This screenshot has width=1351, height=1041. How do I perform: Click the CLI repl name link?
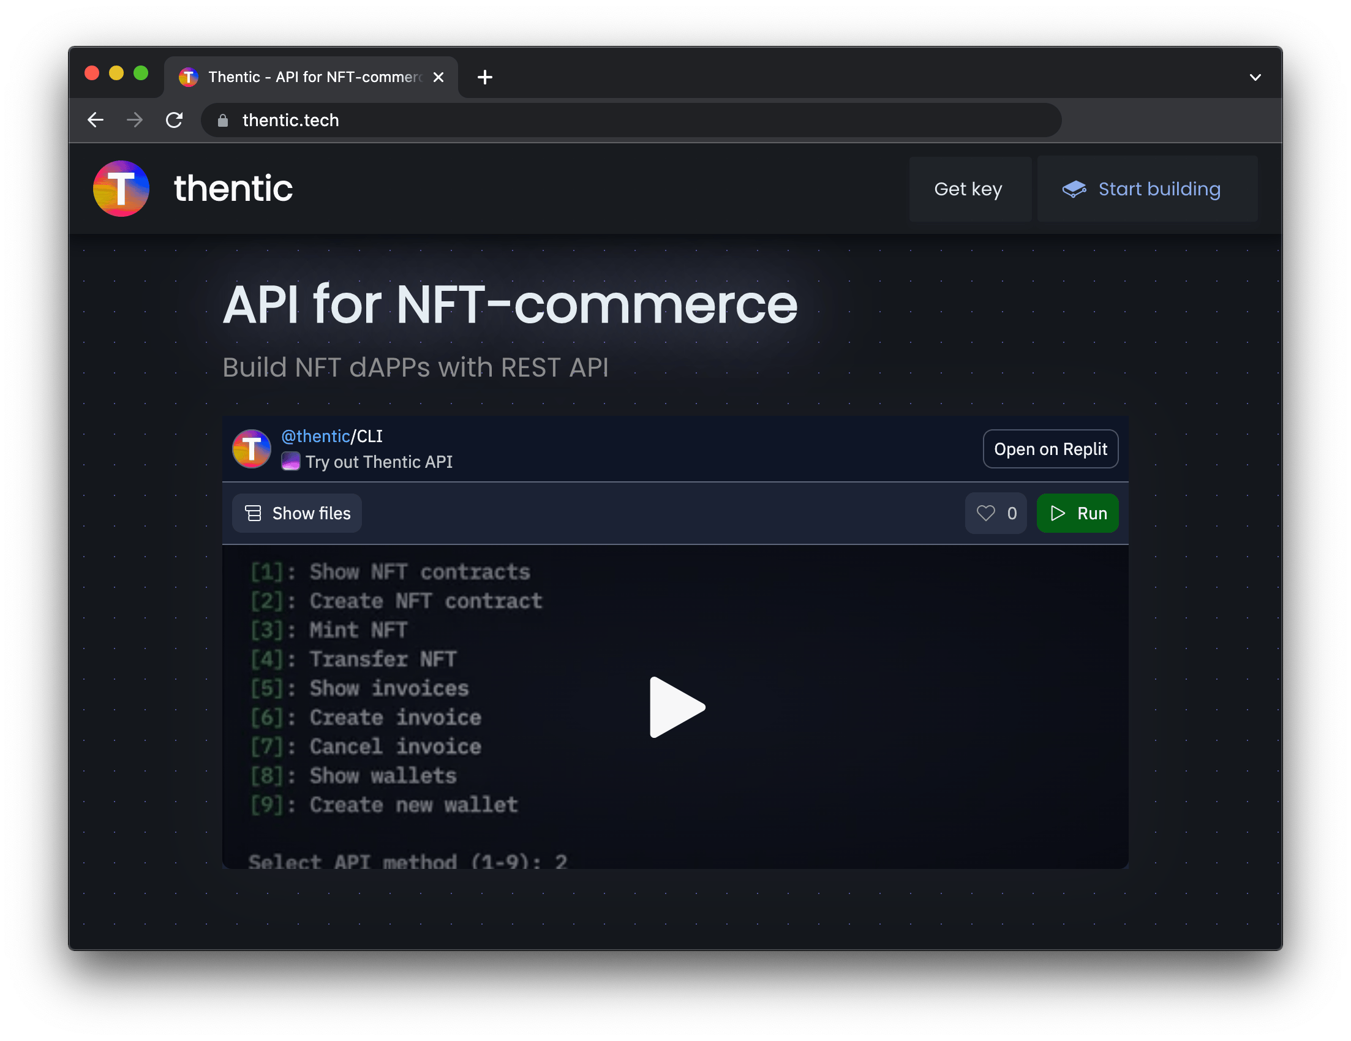pyautogui.click(x=369, y=437)
